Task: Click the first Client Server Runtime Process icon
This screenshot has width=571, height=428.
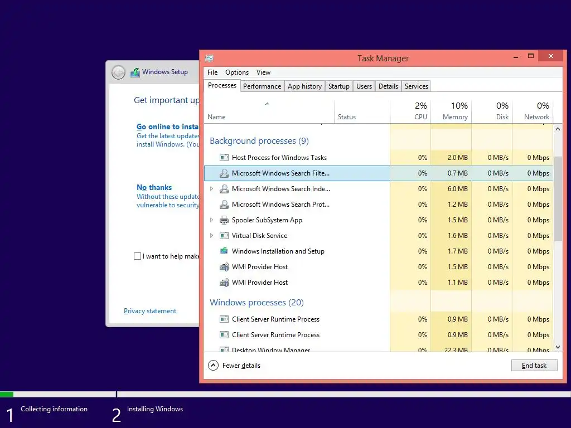Action: pos(224,319)
